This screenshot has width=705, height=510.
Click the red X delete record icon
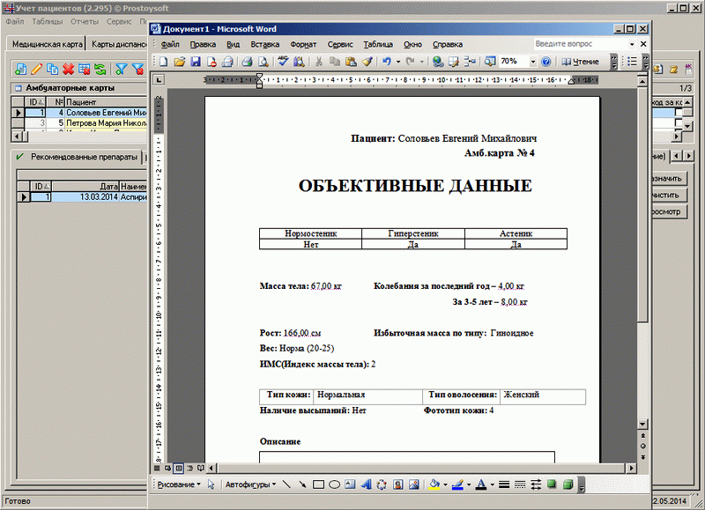pyautogui.click(x=68, y=69)
